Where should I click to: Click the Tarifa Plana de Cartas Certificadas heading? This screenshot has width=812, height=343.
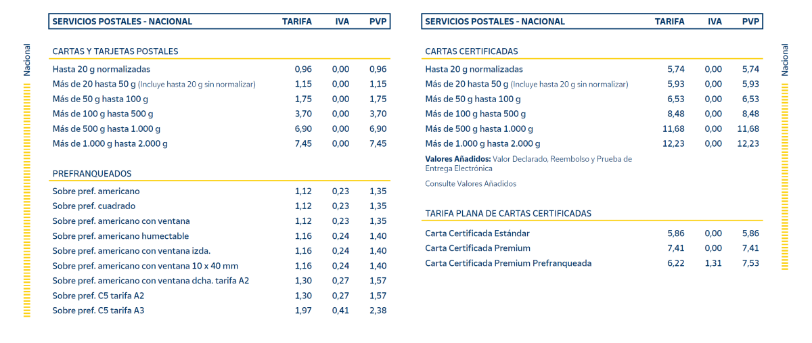click(x=508, y=213)
